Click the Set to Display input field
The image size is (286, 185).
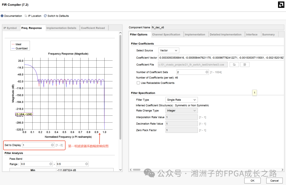[38, 145]
